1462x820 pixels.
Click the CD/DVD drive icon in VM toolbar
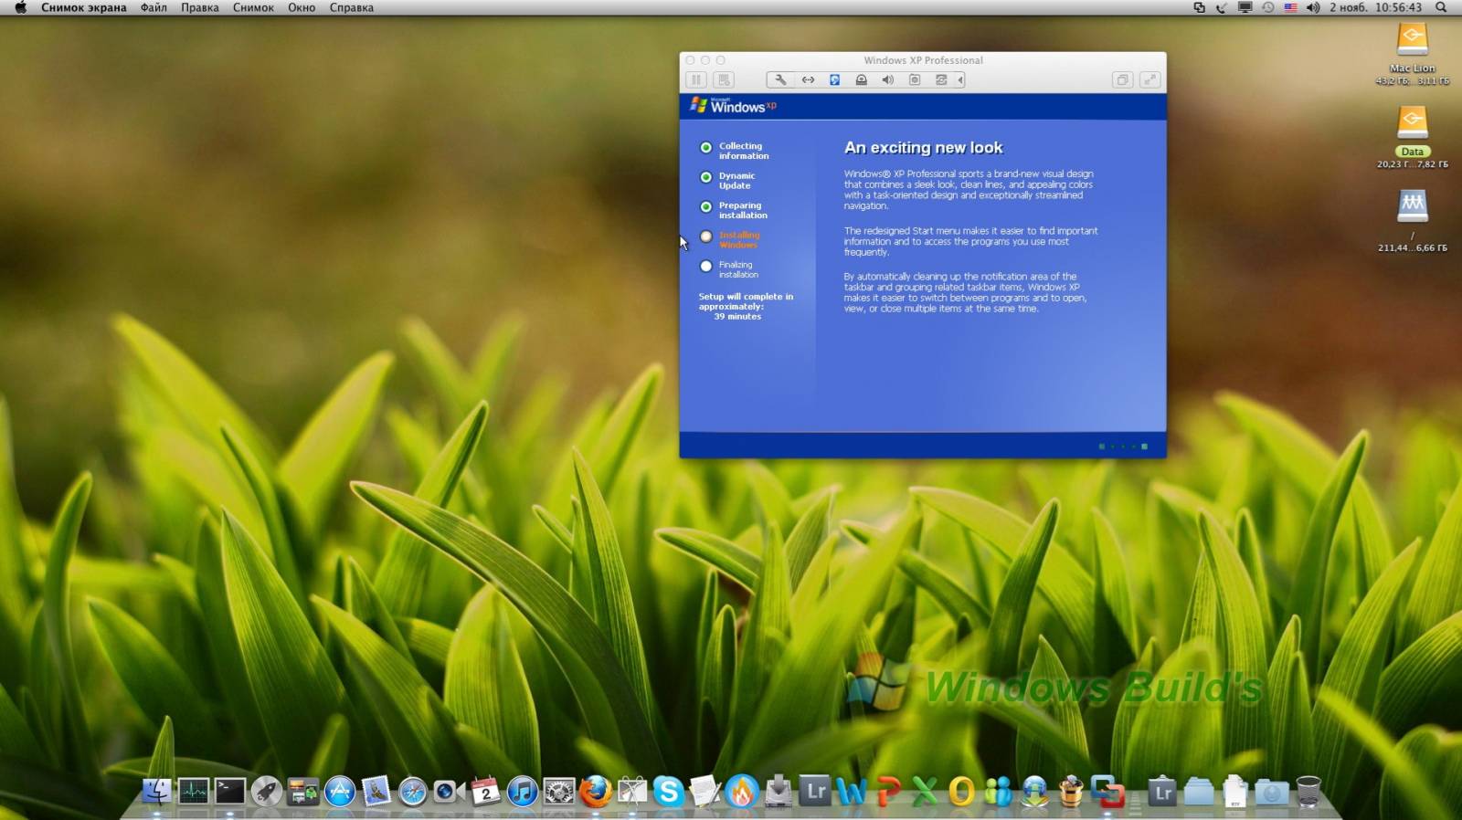pos(861,79)
